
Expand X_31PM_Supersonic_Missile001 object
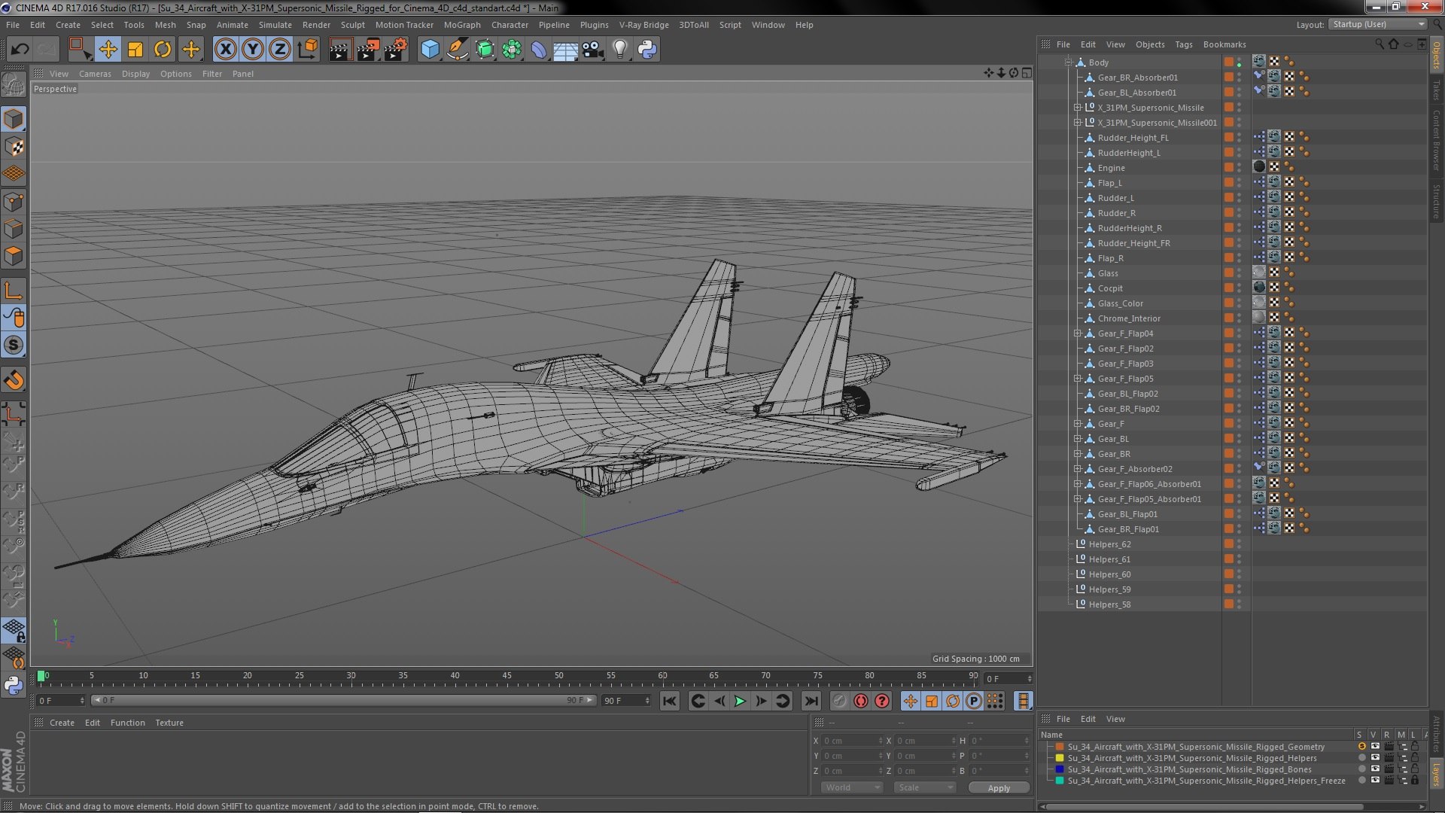pos(1077,123)
